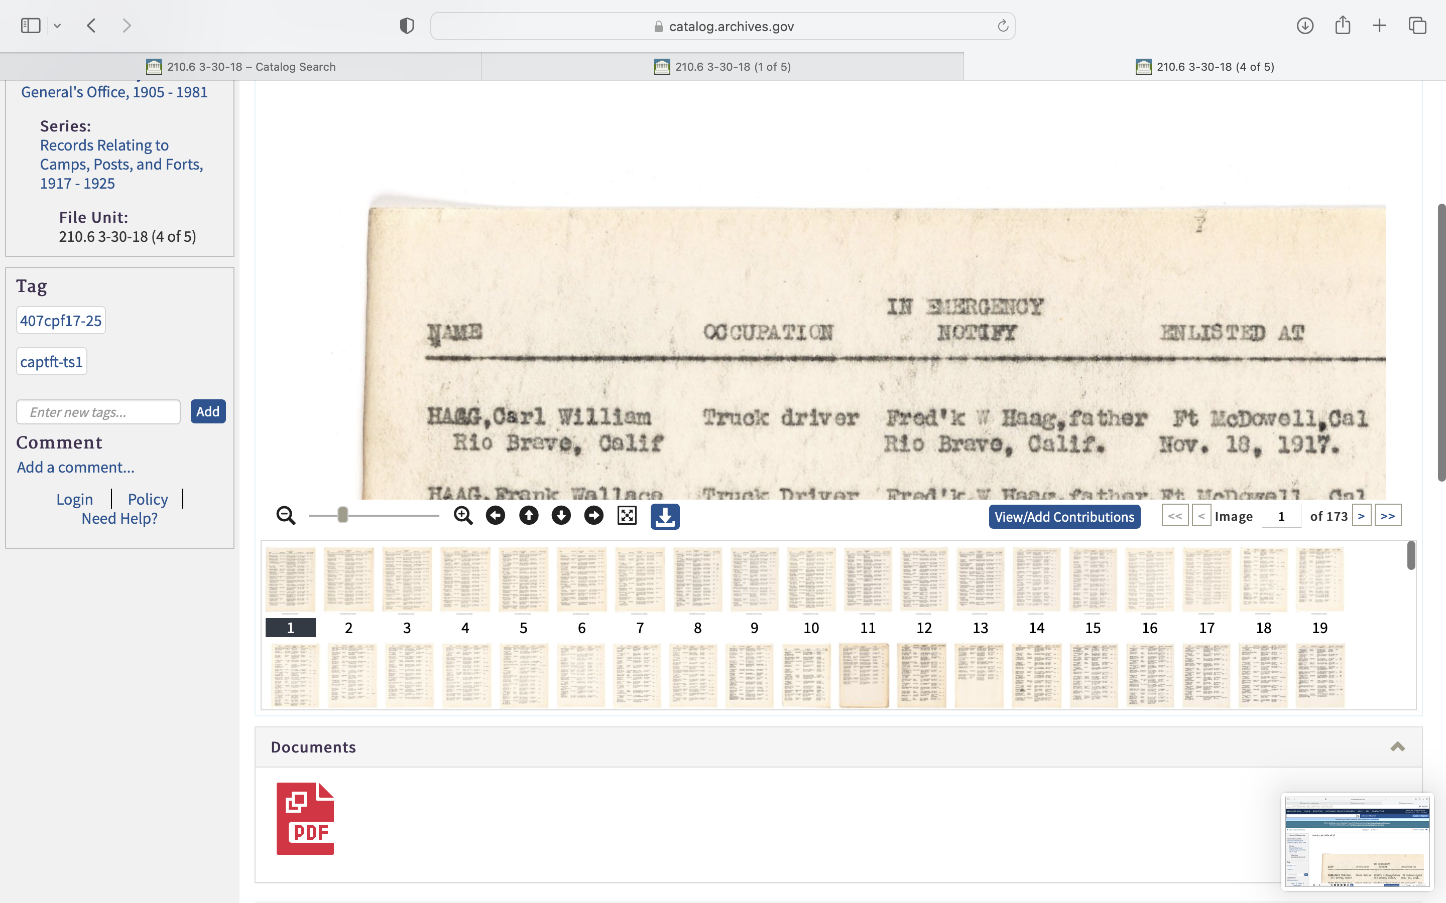Image resolution: width=1446 pixels, height=903 pixels.
Task: Go to next image with > button
Action: click(1361, 515)
